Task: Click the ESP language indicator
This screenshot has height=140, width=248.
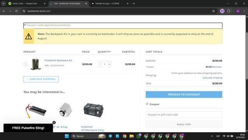Action: tap(218, 136)
